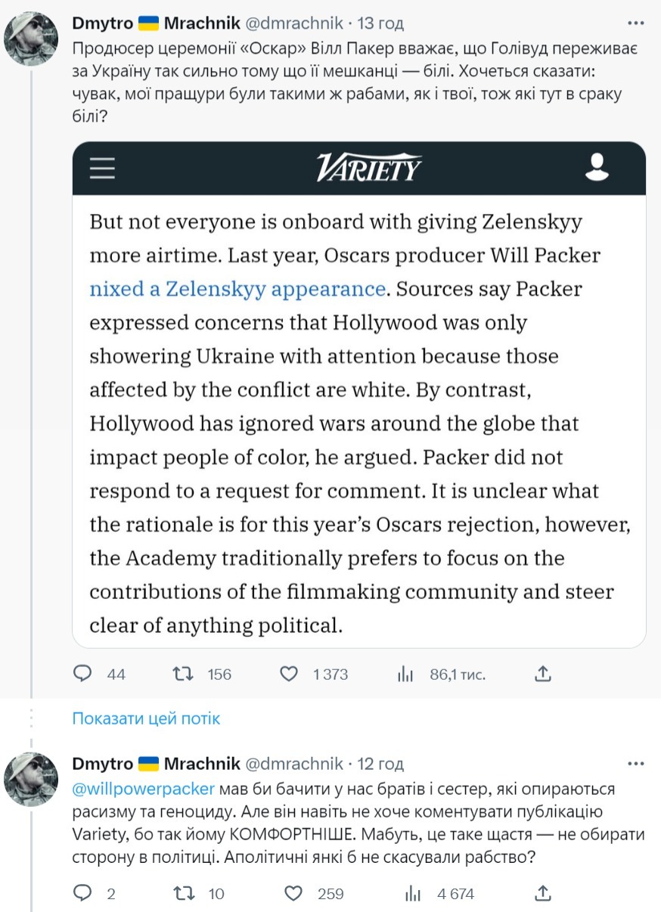Image resolution: width=661 pixels, height=912 pixels.
Task: Reply to the second tweet
Action: 82,894
